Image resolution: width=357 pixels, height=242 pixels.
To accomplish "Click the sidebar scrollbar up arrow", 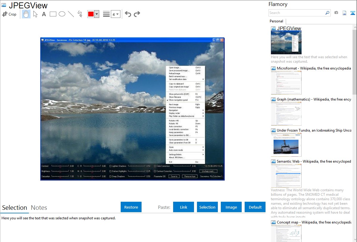I will coord(355,27).
